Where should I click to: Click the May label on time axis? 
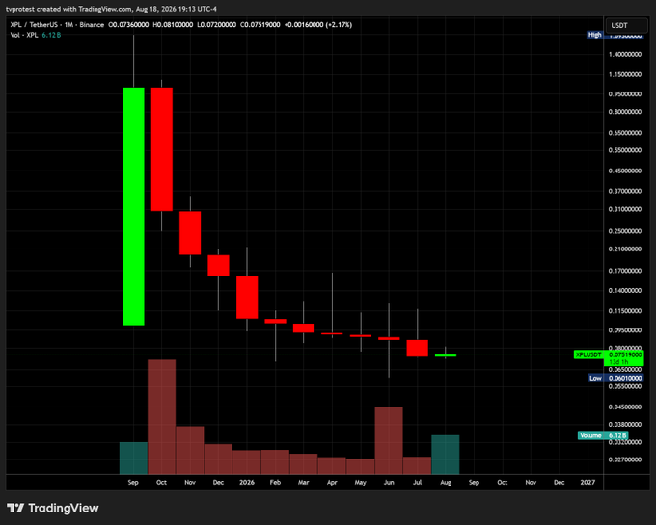pos(360,482)
